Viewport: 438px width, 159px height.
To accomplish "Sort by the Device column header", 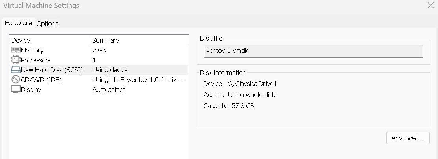I will [x=21, y=40].
